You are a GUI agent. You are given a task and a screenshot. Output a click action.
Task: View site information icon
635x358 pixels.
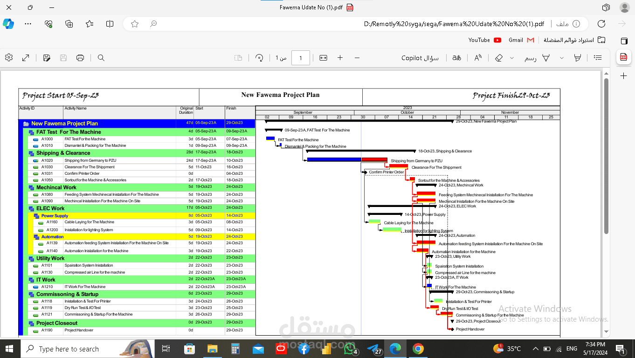tap(576, 24)
